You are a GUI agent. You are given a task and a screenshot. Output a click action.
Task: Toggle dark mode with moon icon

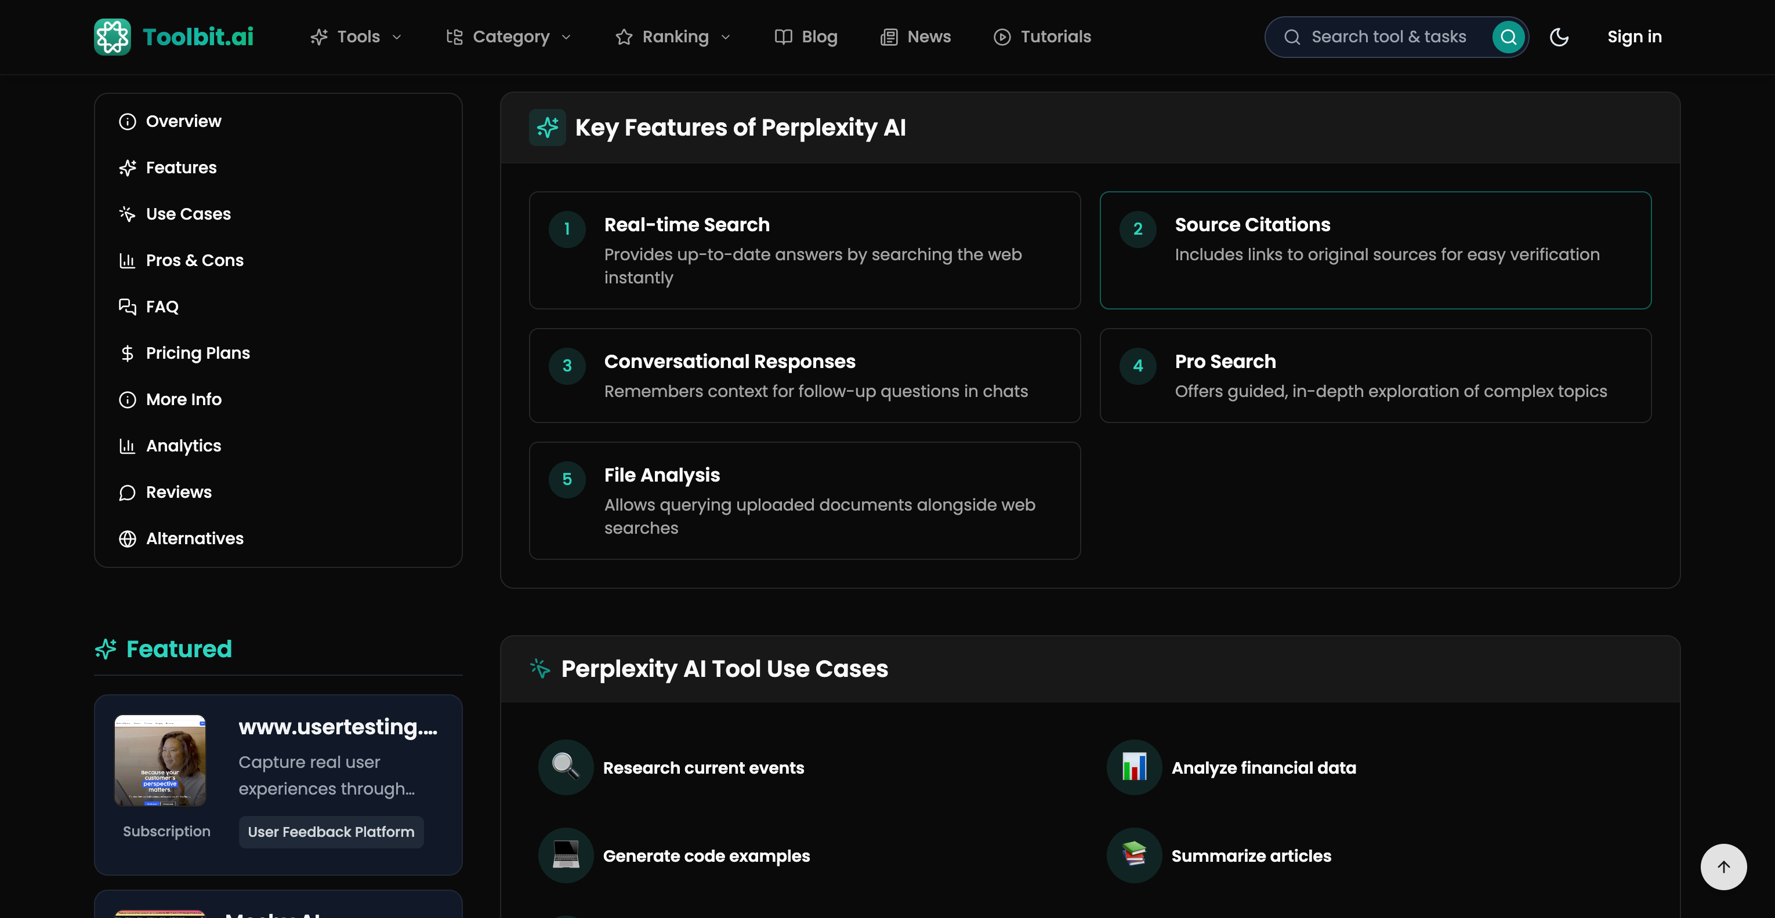pos(1559,37)
